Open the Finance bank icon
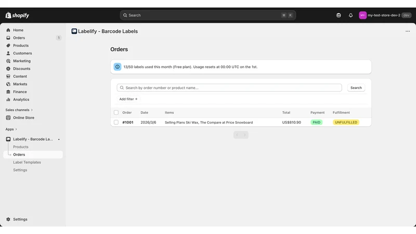Image resolution: width=416 pixels, height=234 pixels. [x=8, y=92]
